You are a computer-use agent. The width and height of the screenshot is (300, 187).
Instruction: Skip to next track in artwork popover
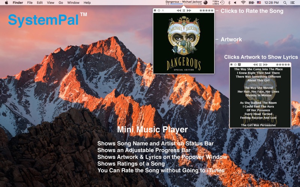(x=189, y=10)
